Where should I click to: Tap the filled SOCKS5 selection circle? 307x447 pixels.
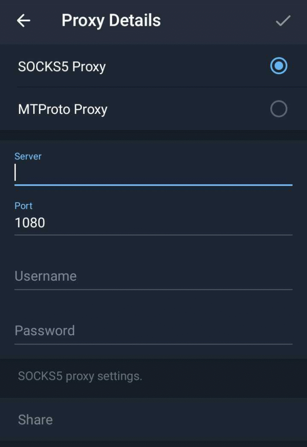[x=278, y=66]
